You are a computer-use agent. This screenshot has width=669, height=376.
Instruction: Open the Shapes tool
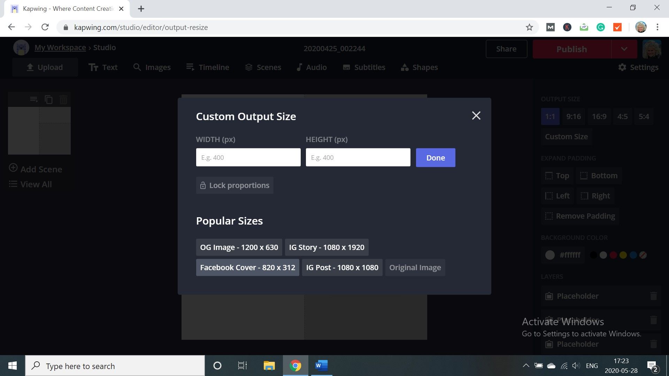point(419,67)
